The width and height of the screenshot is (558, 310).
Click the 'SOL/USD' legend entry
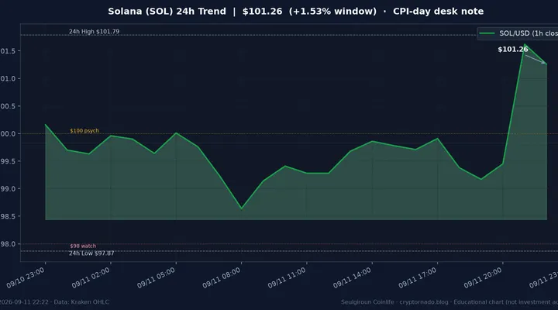click(528, 33)
